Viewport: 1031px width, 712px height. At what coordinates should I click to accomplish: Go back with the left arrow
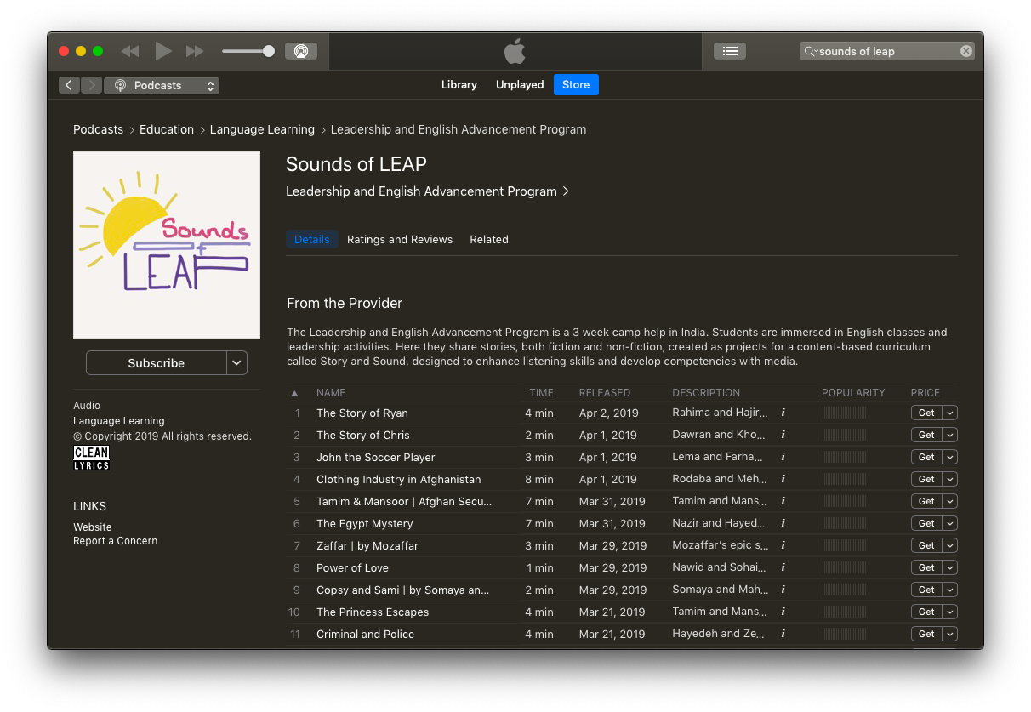[69, 85]
